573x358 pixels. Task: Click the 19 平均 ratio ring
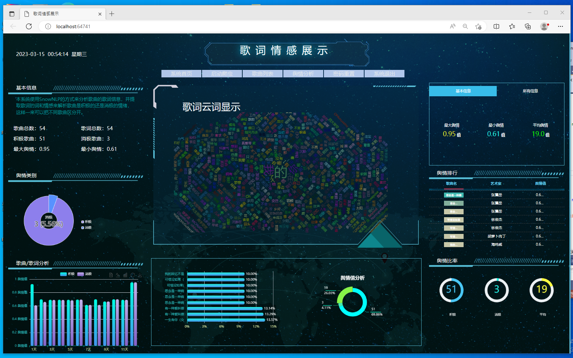coord(541,290)
